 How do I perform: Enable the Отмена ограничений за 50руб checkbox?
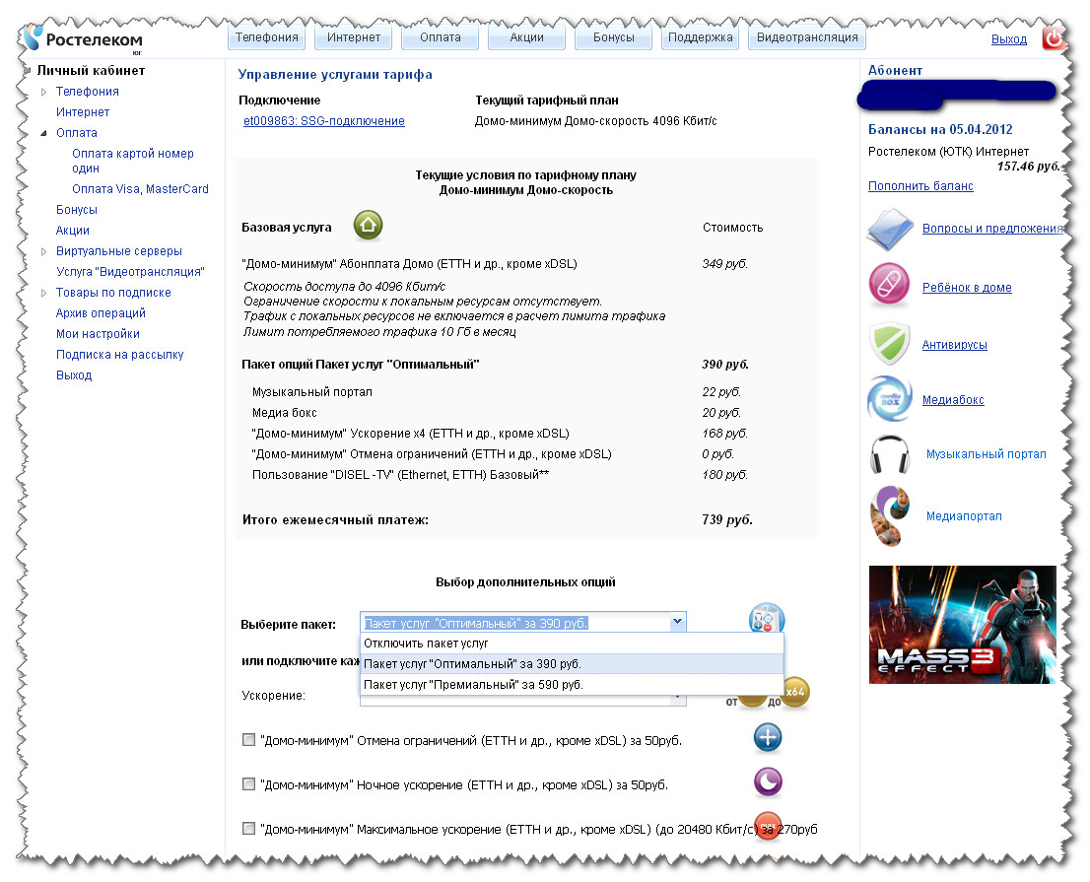point(248,739)
